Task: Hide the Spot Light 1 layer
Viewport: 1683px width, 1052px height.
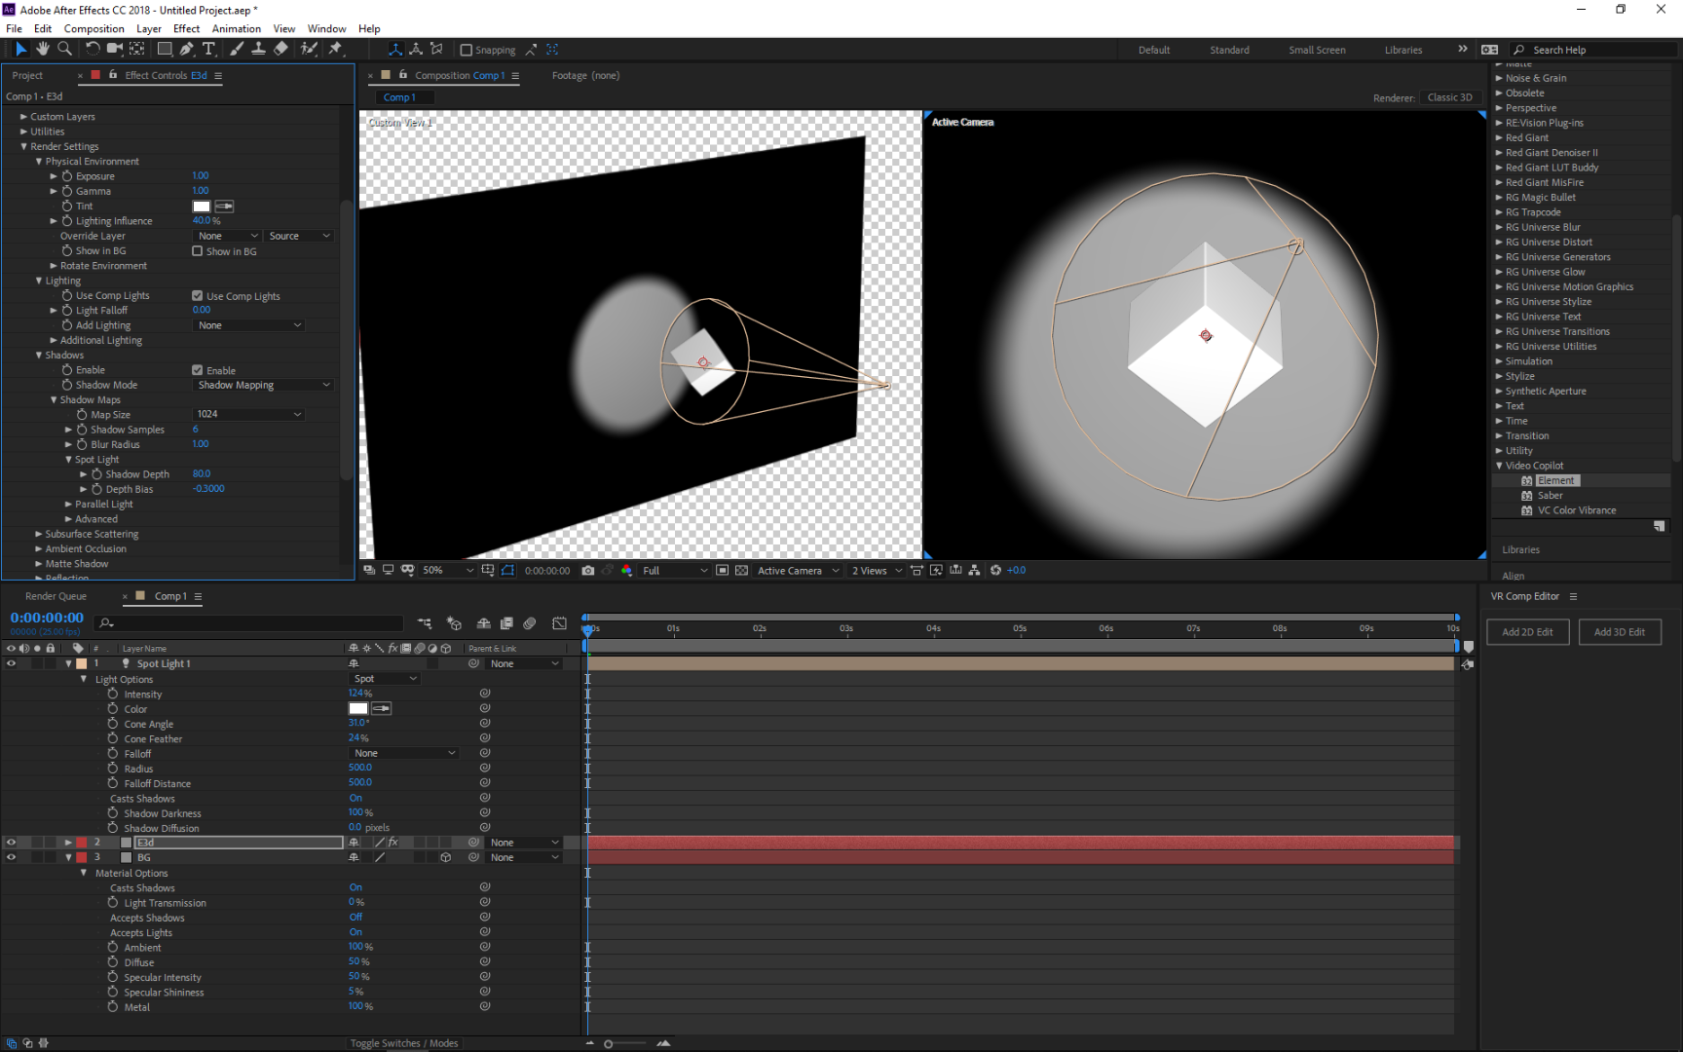Action: point(11,663)
